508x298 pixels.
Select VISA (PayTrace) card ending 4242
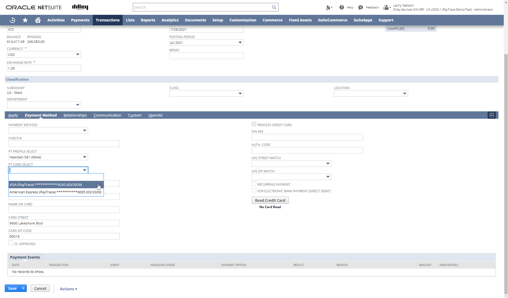56,185
